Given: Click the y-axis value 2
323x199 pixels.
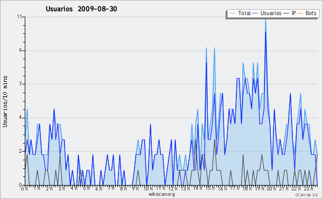Looking at the screenshot, I should pyautogui.click(x=20, y=151).
